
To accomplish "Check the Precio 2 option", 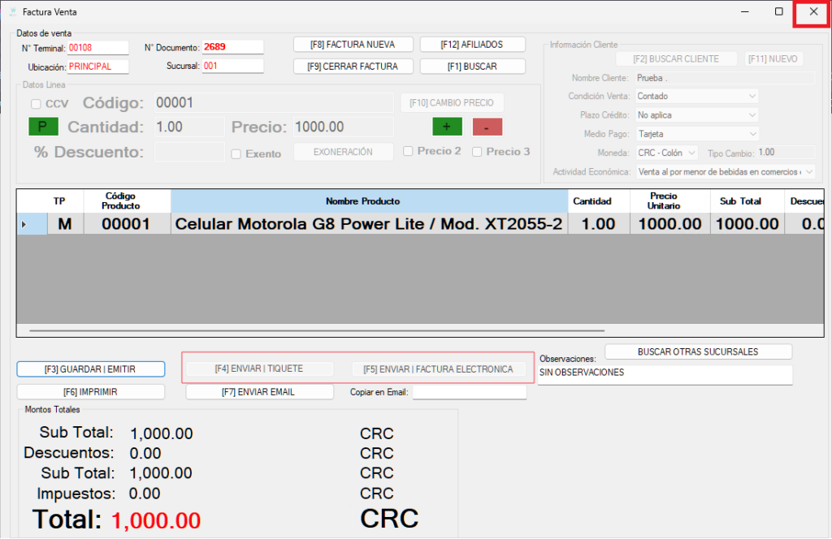I will tap(409, 151).
